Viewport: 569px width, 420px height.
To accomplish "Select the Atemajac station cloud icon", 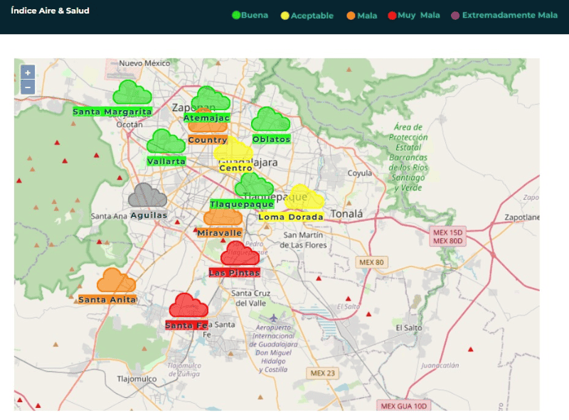I will click(210, 99).
